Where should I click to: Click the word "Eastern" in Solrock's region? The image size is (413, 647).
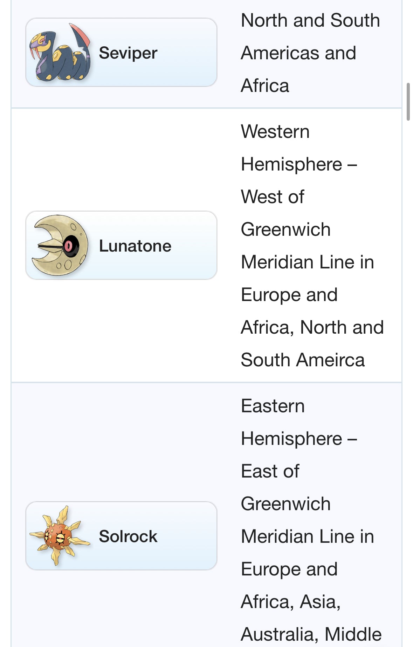coord(273,406)
